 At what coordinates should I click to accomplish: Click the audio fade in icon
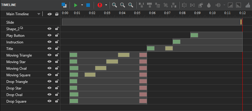point(230,5)
